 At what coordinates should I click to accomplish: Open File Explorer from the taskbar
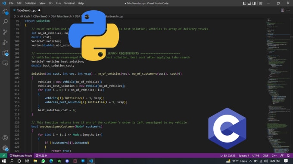point(35,161)
